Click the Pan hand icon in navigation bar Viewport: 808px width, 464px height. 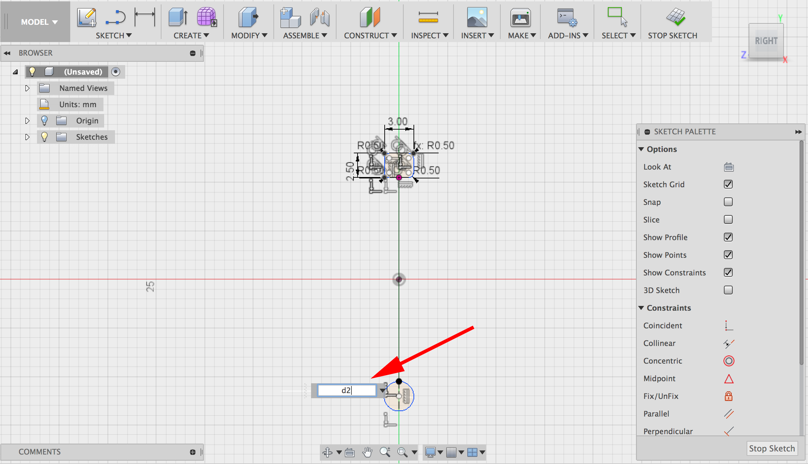coord(367,452)
